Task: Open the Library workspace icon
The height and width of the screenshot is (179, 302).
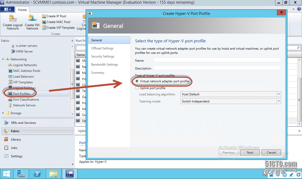Action: 6,139
